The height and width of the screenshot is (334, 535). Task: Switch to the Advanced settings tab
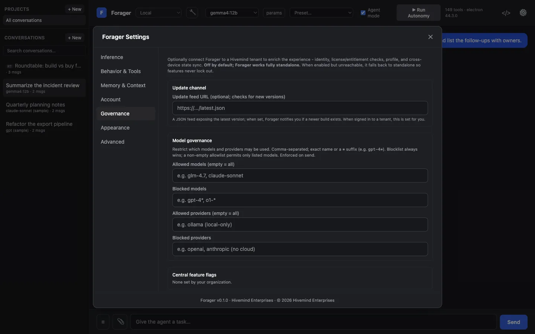(x=126, y=142)
